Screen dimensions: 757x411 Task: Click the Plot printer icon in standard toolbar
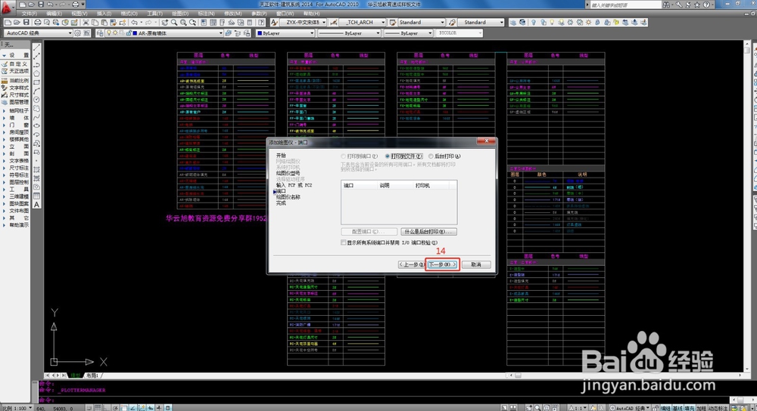click(37, 23)
